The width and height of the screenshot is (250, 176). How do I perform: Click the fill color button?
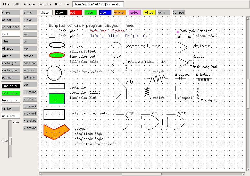[x=11, y=93]
